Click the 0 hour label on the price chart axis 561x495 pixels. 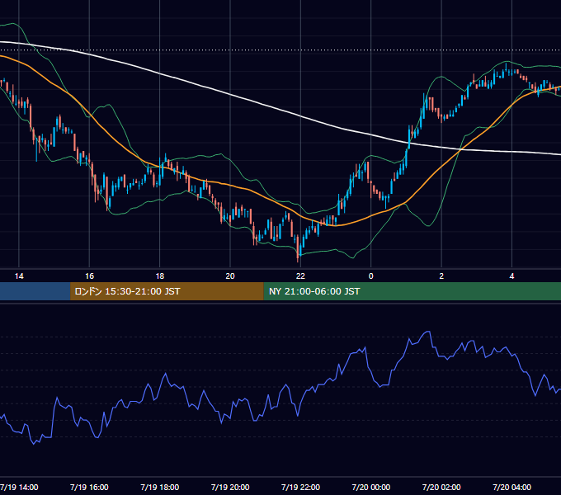tap(371, 276)
